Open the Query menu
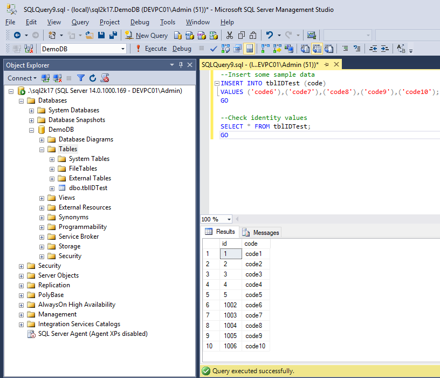This screenshot has width=440, height=378. pyautogui.click(x=80, y=22)
